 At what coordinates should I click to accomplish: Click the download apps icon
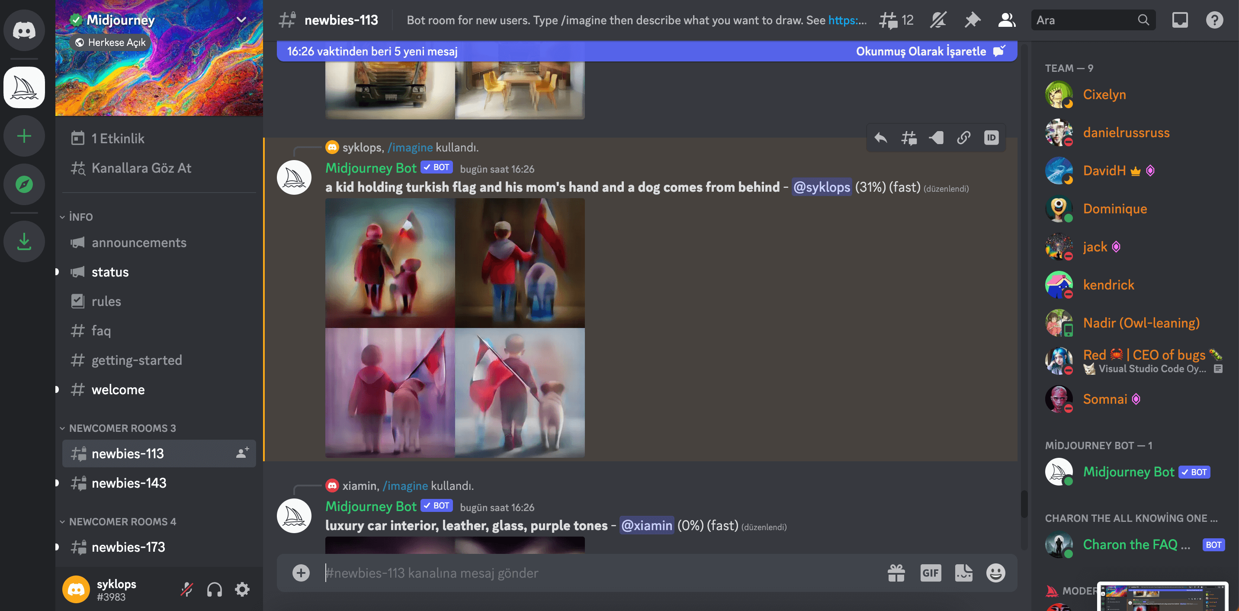pos(24,241)
